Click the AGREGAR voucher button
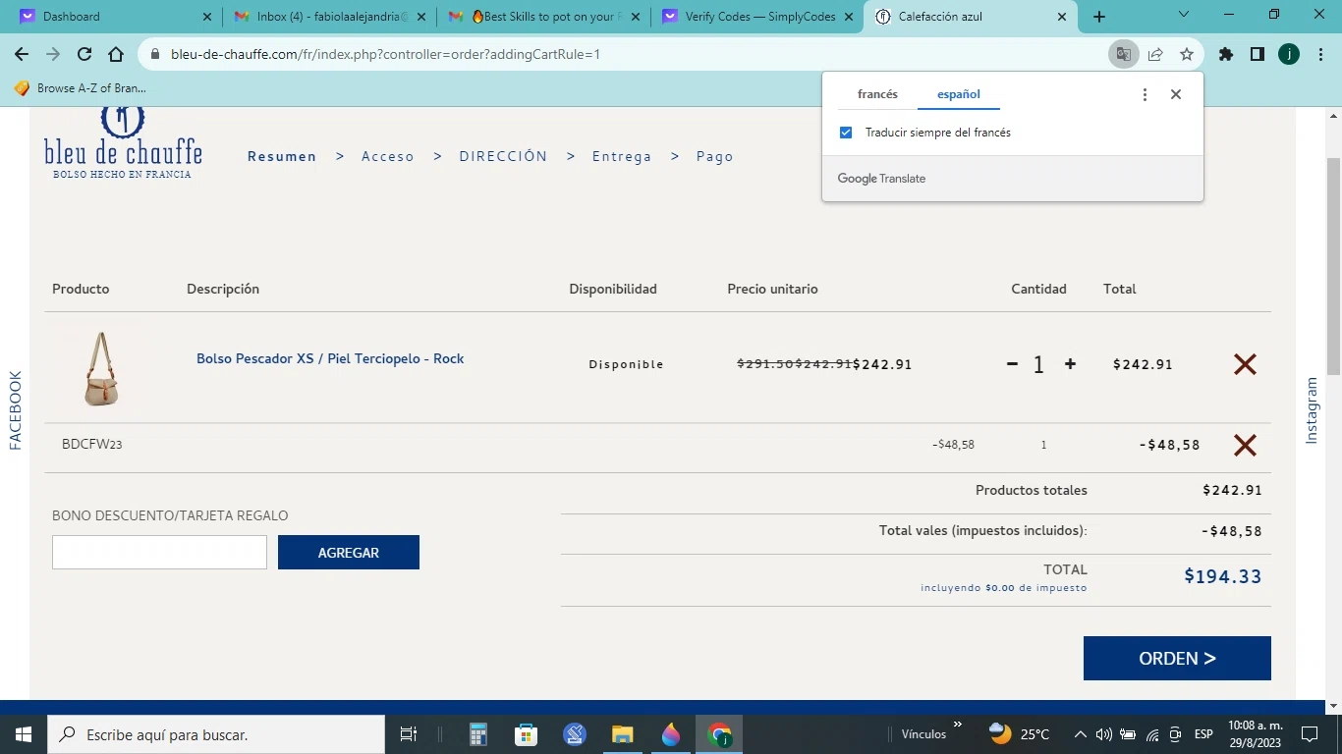1342x754 pixels. tap(349, 553)
